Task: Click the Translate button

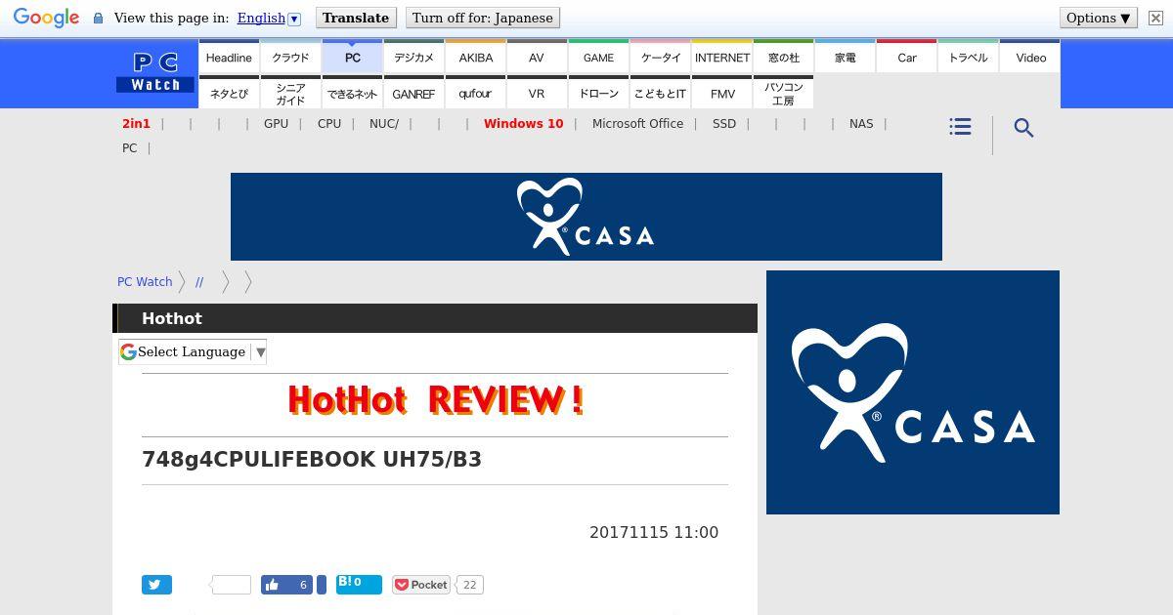Action: [x=356, y=18]
